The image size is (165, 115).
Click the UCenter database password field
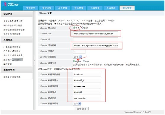(87, 86)
